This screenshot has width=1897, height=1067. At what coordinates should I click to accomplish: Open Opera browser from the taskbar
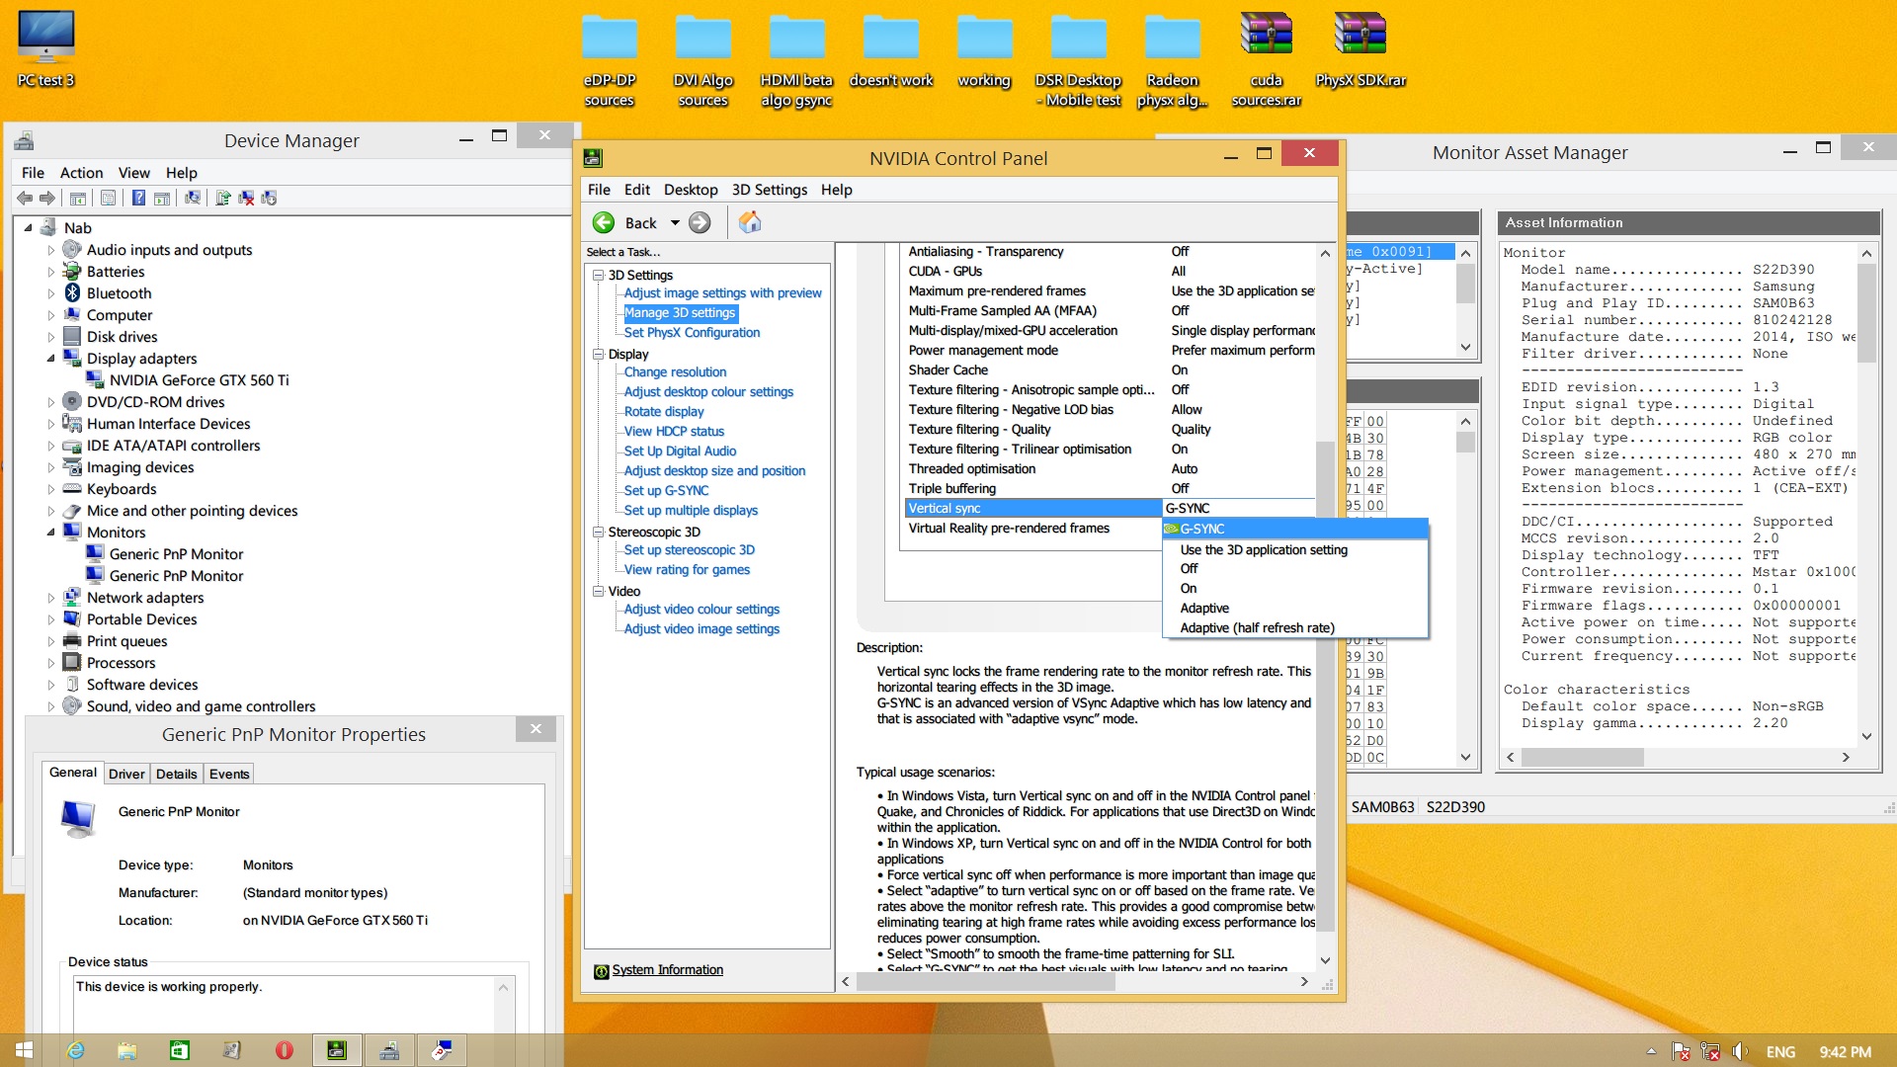pos(284,1050)
